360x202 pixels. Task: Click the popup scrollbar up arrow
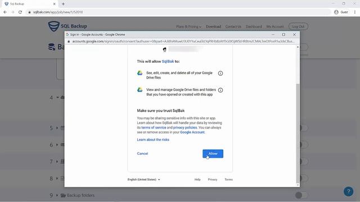coord(298,47)
